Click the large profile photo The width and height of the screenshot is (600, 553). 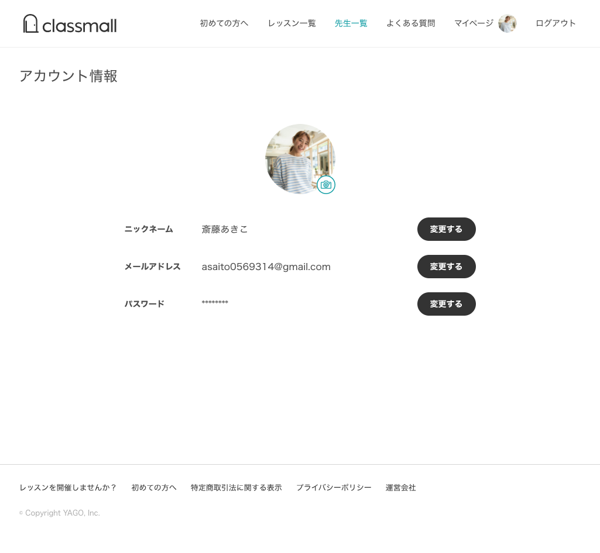coord(300,158)
